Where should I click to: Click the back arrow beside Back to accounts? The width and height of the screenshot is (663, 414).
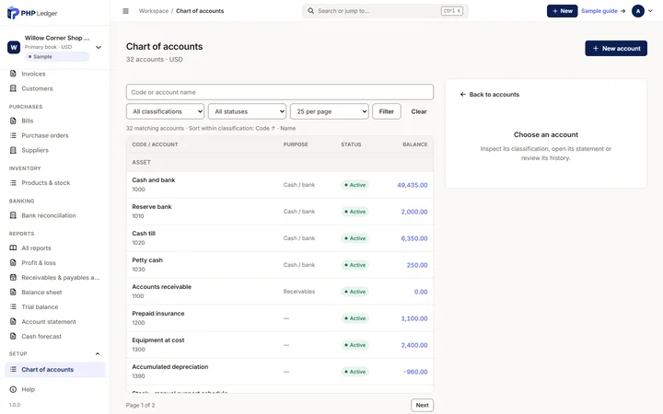tap(462, 94)
